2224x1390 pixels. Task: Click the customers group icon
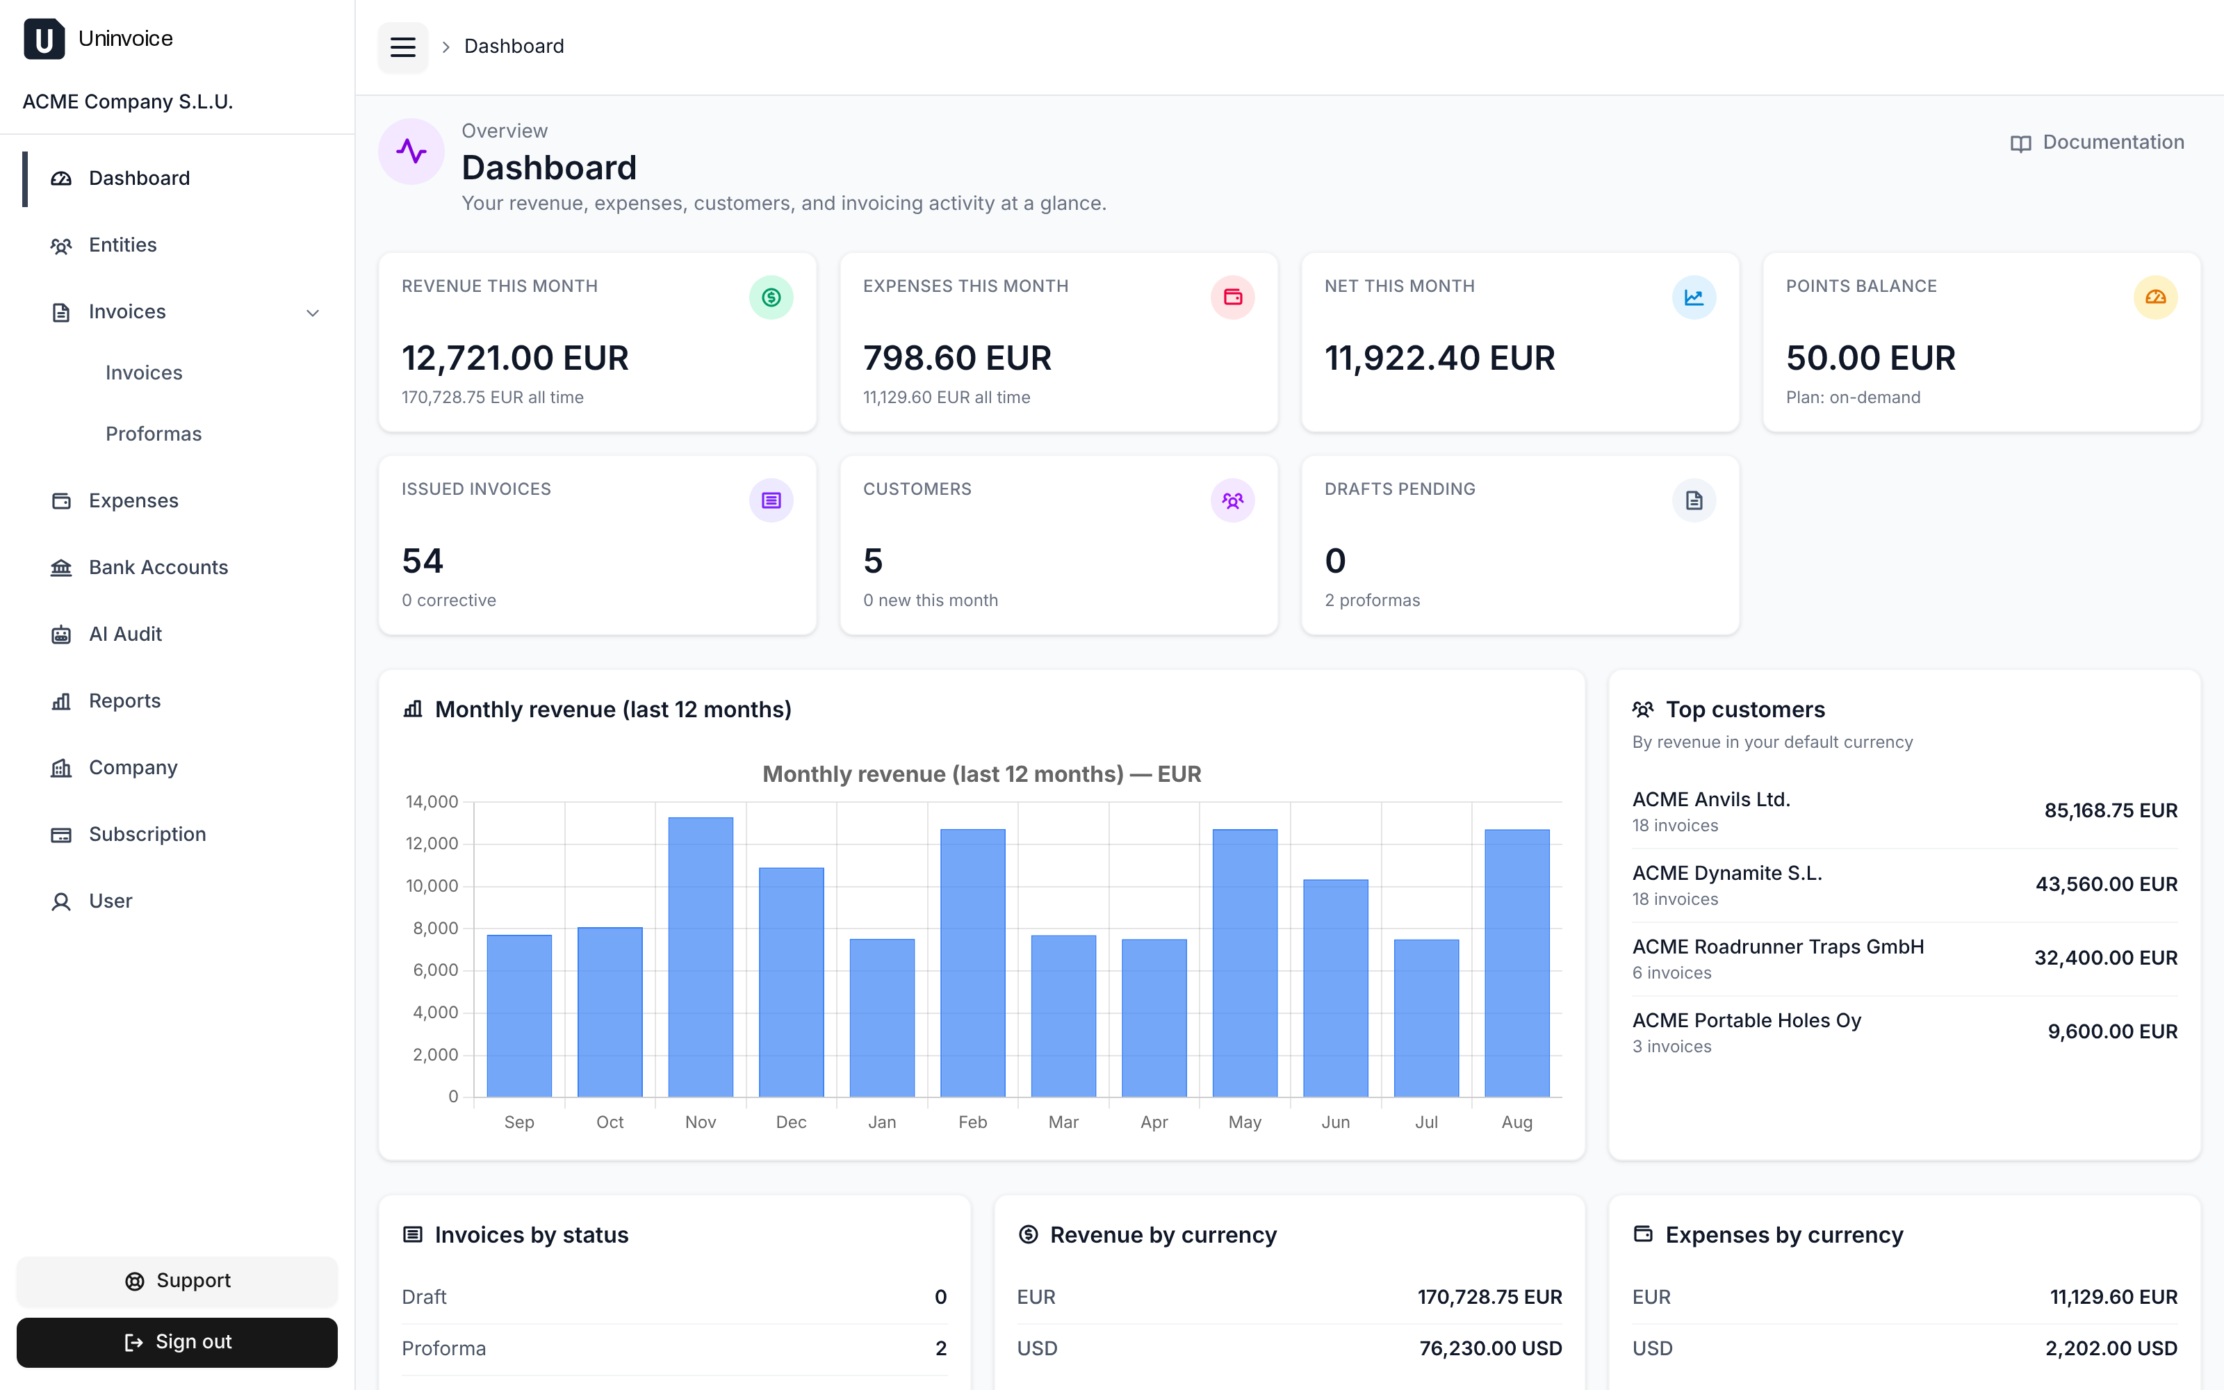tap(1232, 501)
